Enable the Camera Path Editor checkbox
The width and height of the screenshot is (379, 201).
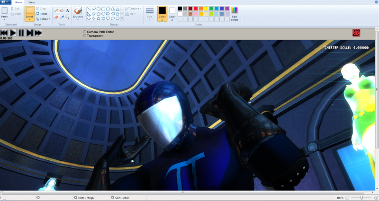pos(85,32)
